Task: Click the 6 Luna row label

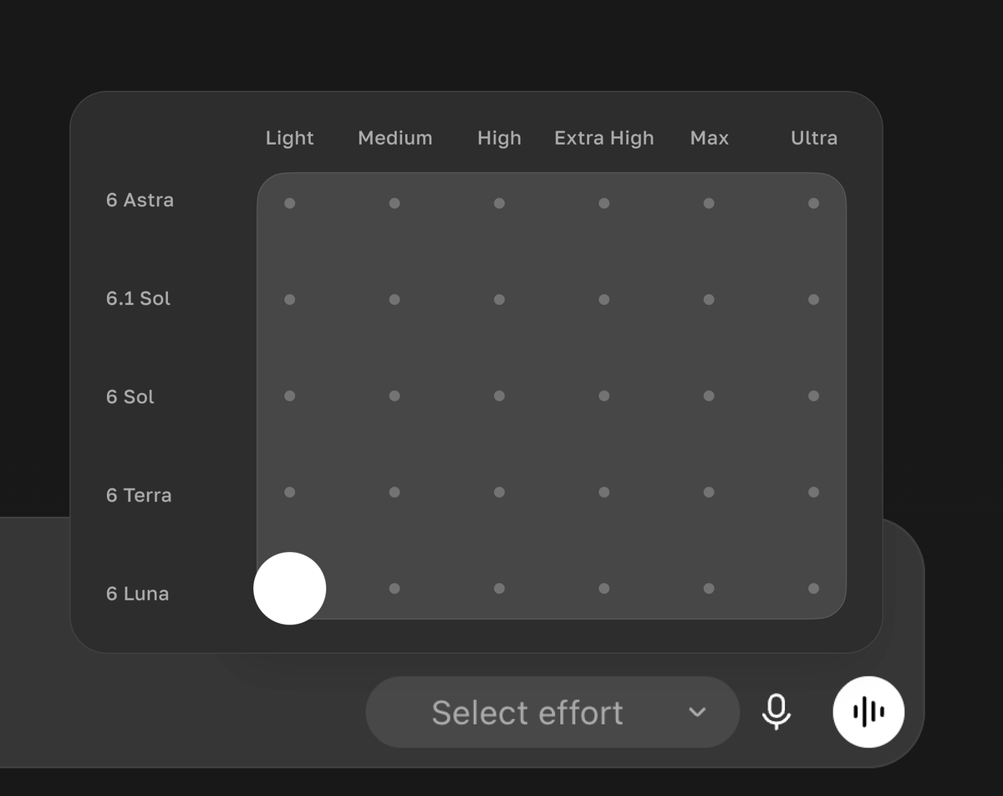Action: (x=137, y=594)
